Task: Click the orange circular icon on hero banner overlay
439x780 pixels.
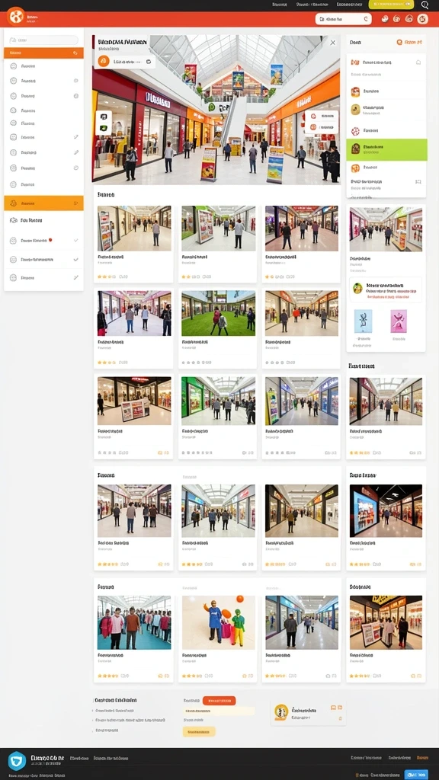Action: click(104, 62)
